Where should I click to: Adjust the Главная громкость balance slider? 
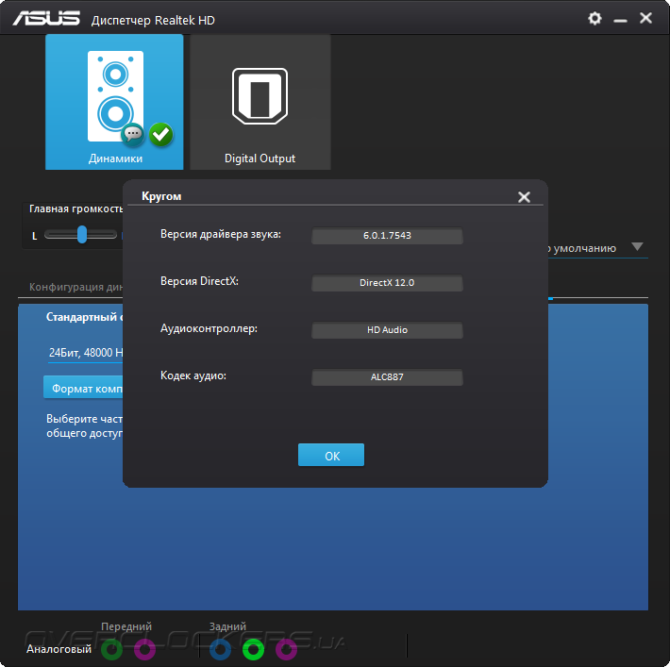pos(81,235)
